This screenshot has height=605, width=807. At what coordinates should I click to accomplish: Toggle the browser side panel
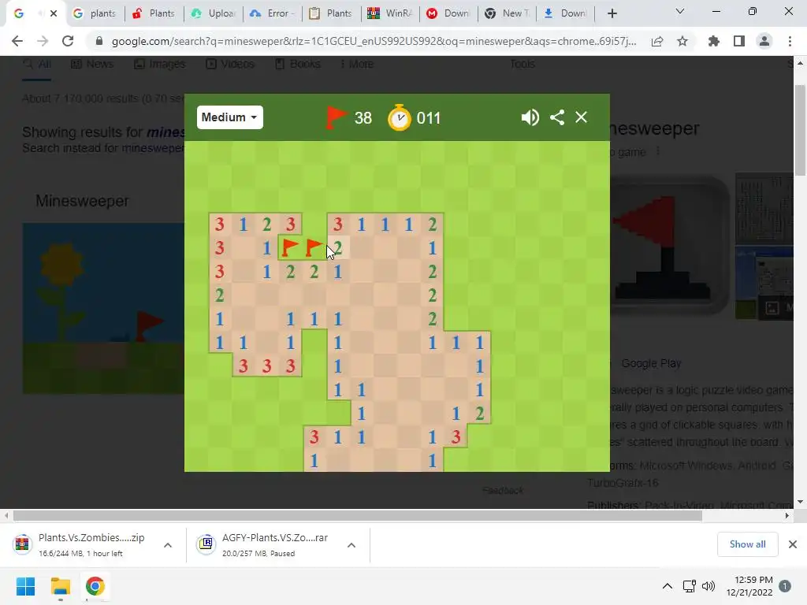coord(739,41)
